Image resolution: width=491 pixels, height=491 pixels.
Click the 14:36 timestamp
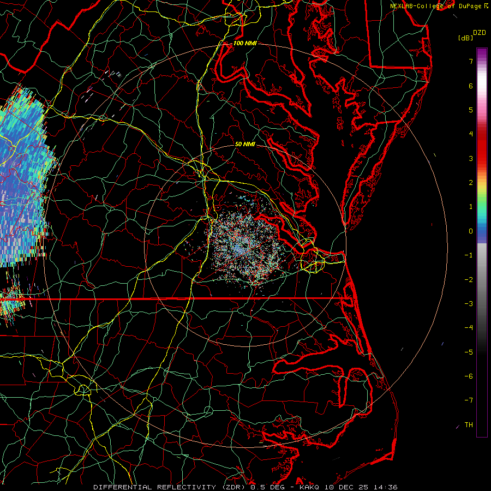(385, 487)
